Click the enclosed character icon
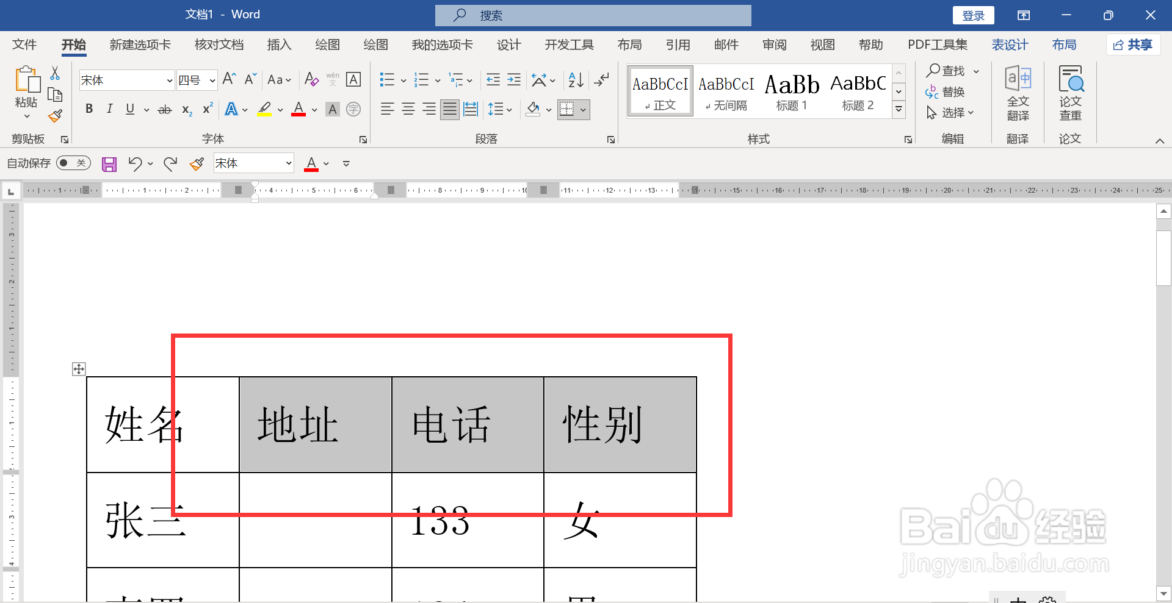The image size is (1172, 603). click(353, 109)
